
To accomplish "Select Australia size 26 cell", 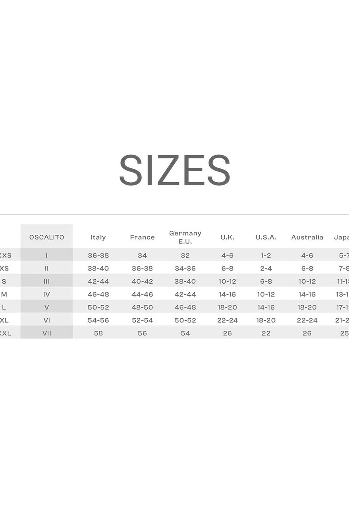I will coord(307,333).
